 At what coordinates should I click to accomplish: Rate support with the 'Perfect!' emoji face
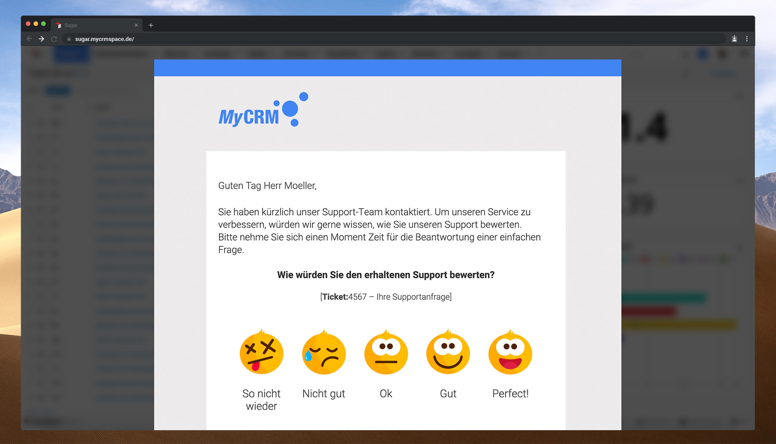510,353
